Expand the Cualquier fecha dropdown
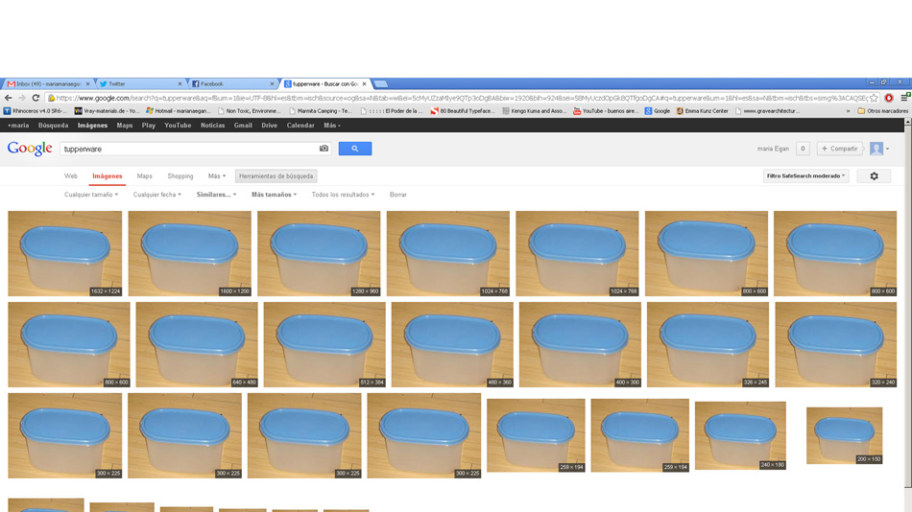912x512 pixels. [x=157, y=195]
